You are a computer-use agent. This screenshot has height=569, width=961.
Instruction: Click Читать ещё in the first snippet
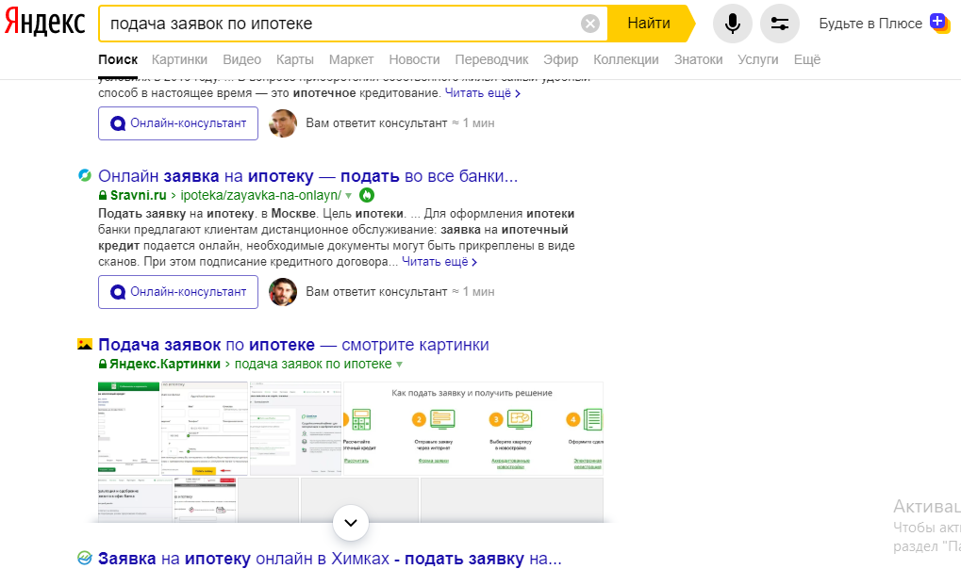click(x=482, y=93)
